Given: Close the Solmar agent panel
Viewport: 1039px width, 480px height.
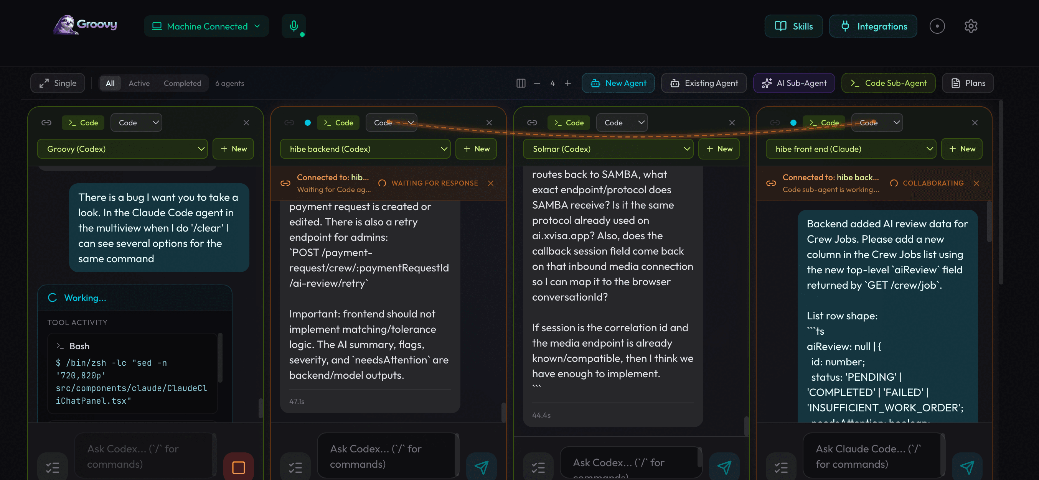Looking at the screenshot, I should pos(732,123).
